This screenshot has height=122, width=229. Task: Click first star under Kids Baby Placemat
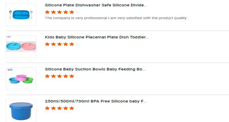click(47, 44)
